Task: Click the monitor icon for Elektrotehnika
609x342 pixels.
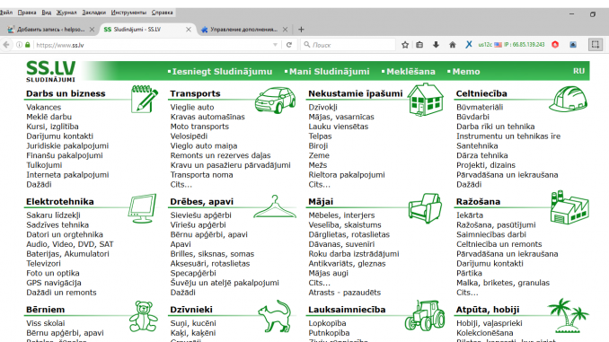Action: tap(142, 208)
